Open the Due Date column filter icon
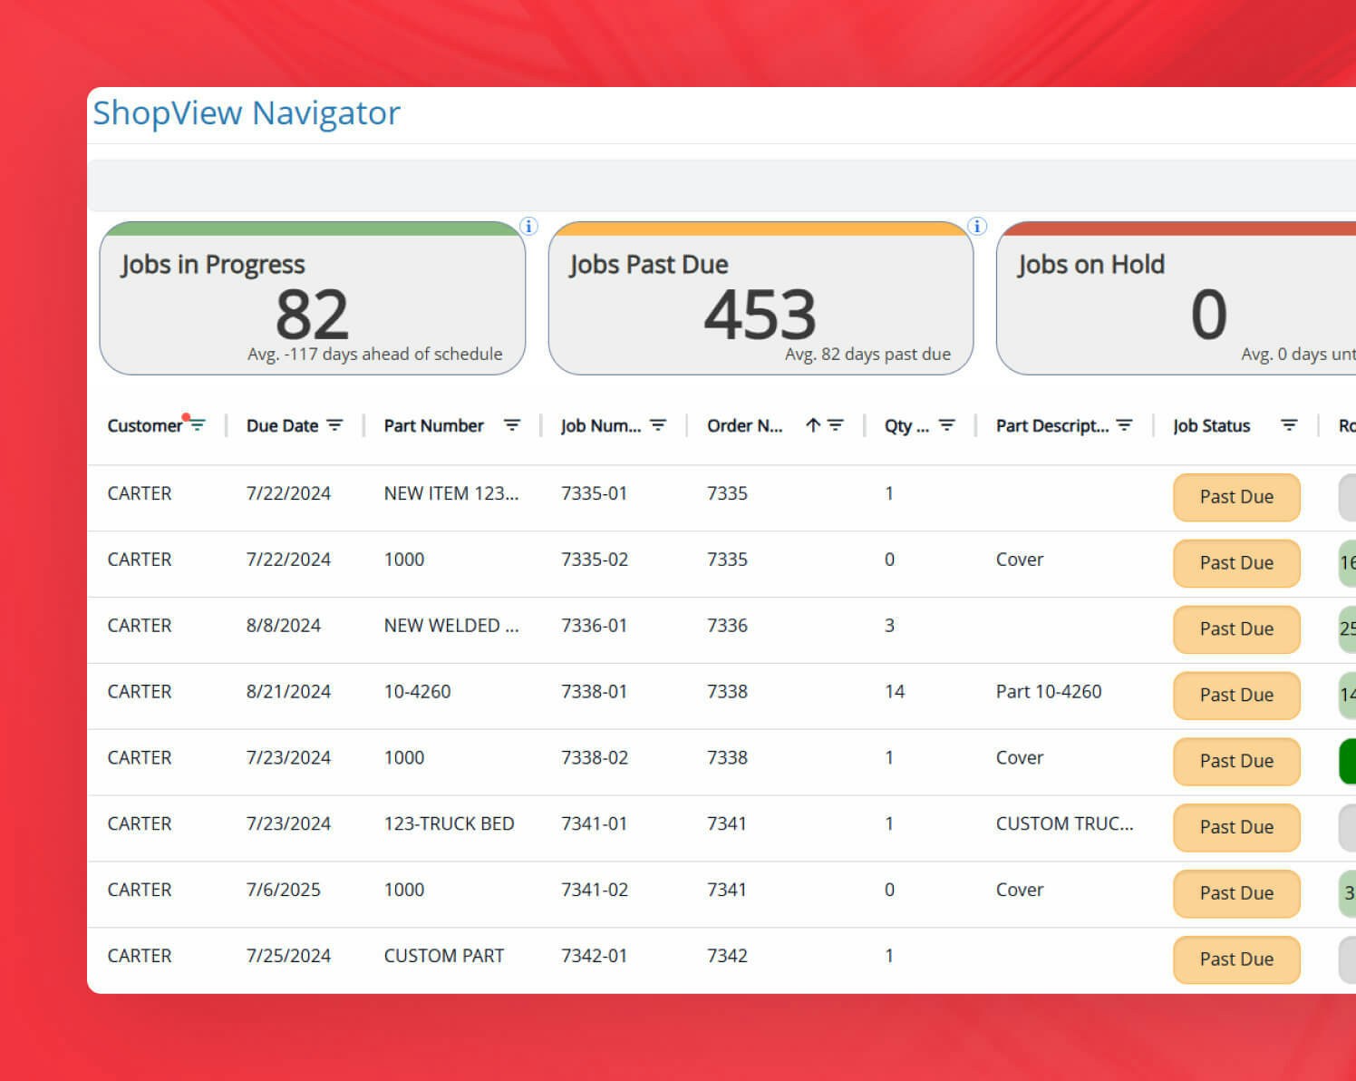This screenshot has width=1356, height=1081. (334, 425)
